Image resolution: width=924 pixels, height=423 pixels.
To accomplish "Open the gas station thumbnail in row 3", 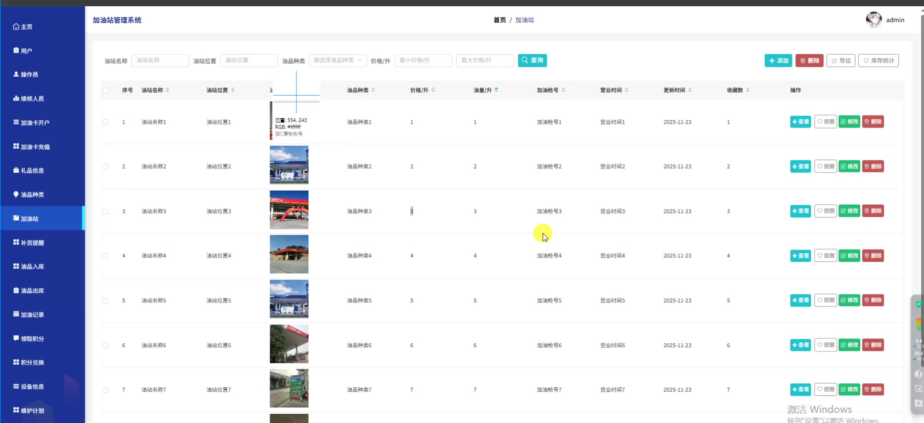I will coord(289,210).
